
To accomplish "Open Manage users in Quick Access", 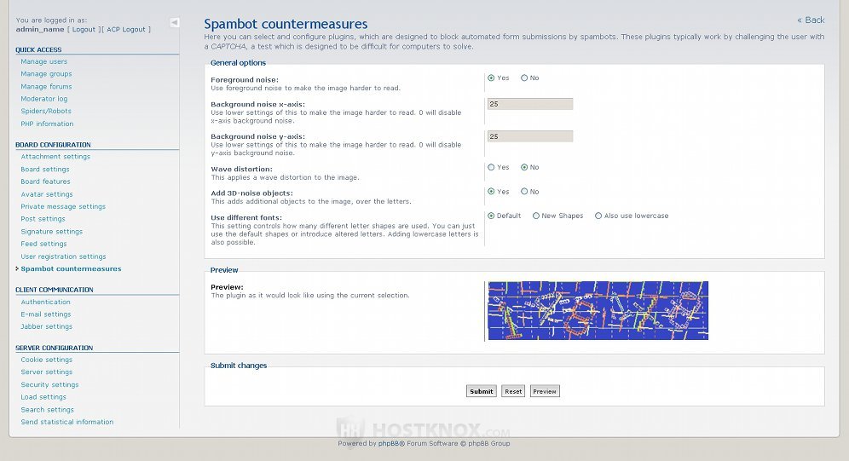I will point(43,61).
